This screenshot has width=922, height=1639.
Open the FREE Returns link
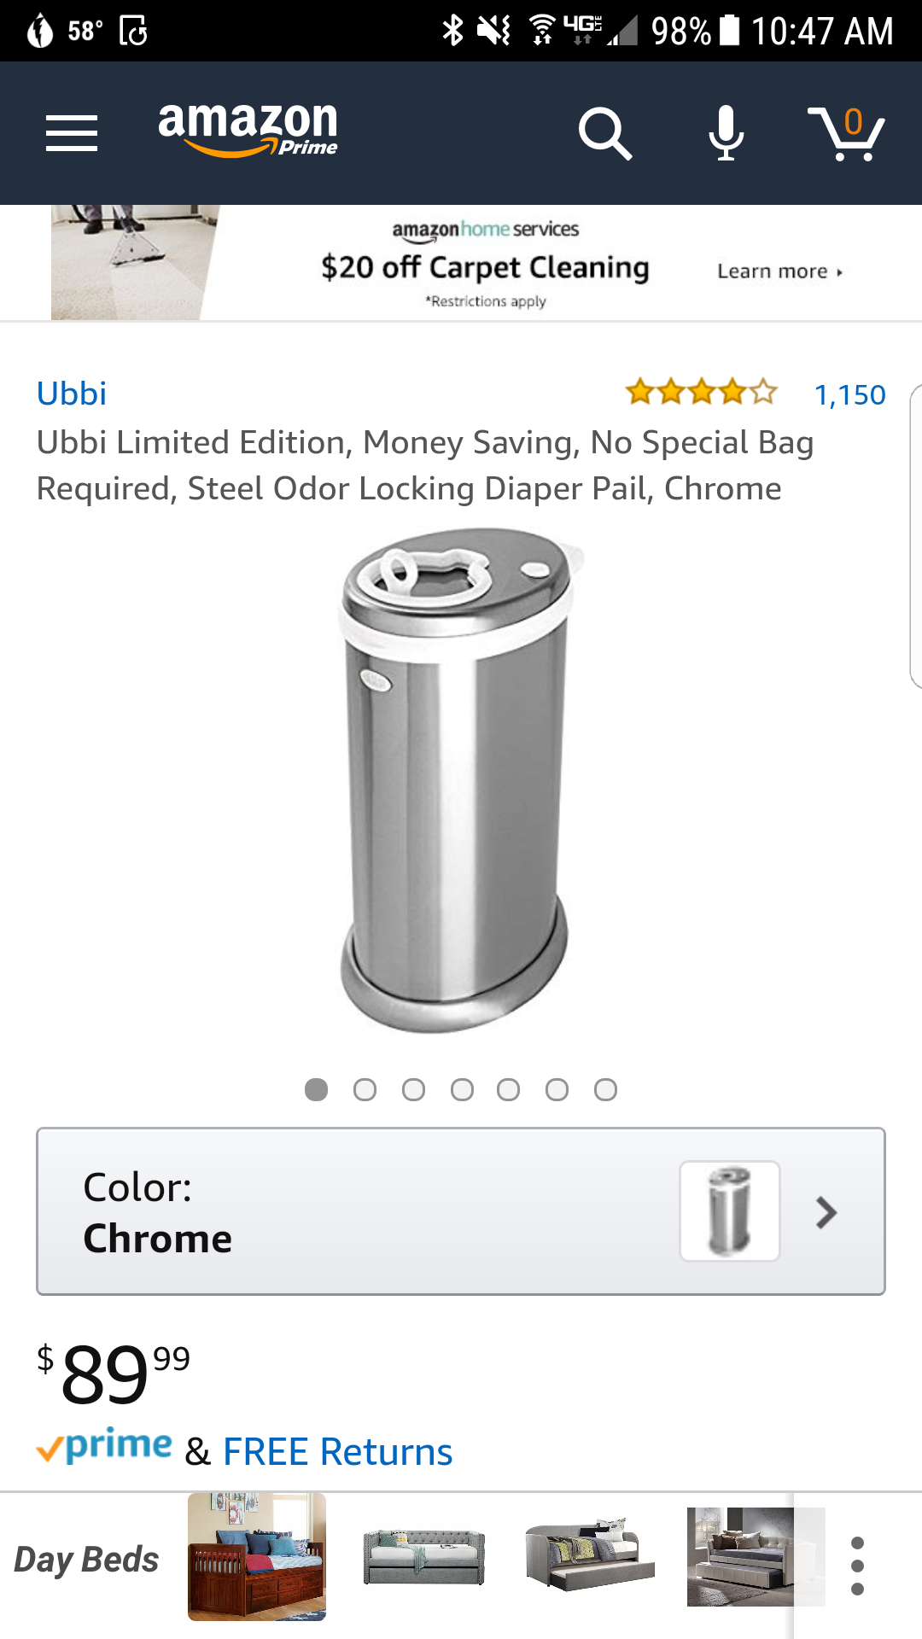tap(338, 1451)
